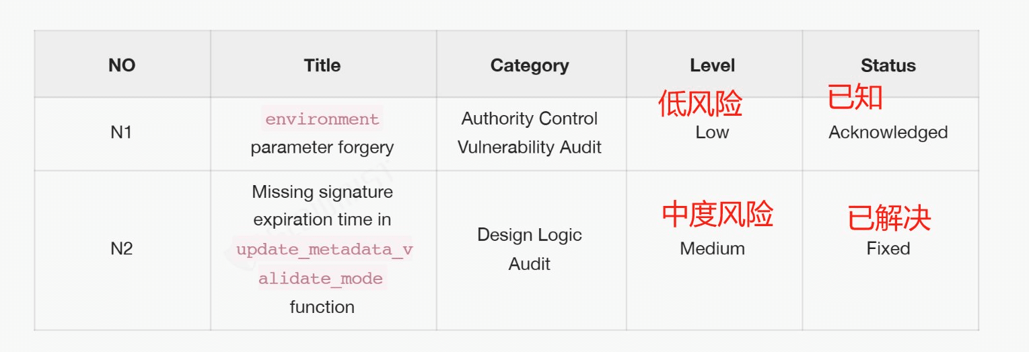The height and width of the screenshot is (352, 1029).
Task: Click the Title column header
Action: pyautogui.click(x=322, y=65)
